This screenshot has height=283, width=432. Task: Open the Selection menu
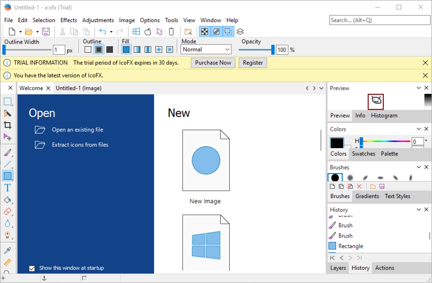coord(44,20)
